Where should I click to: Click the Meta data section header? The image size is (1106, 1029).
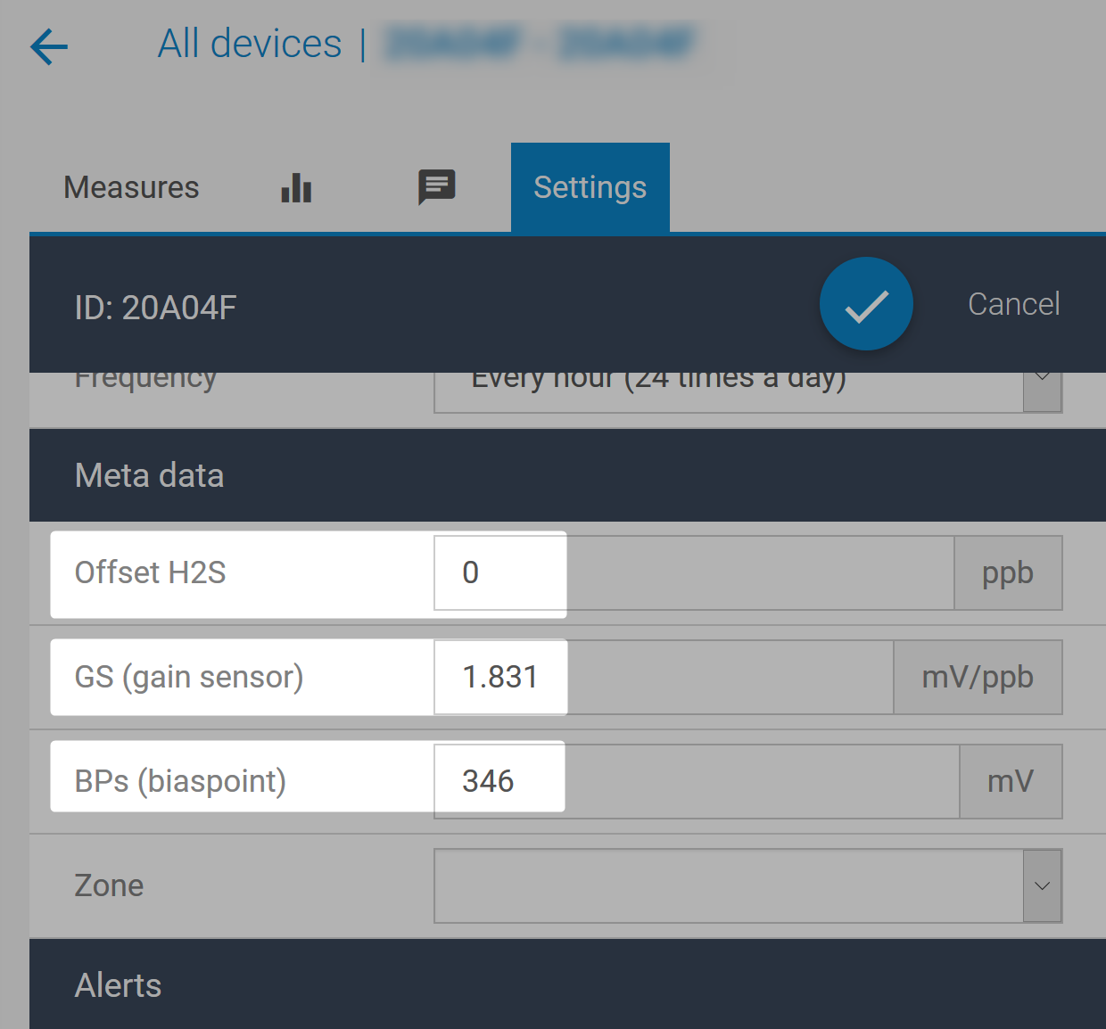tap(150, 475)
